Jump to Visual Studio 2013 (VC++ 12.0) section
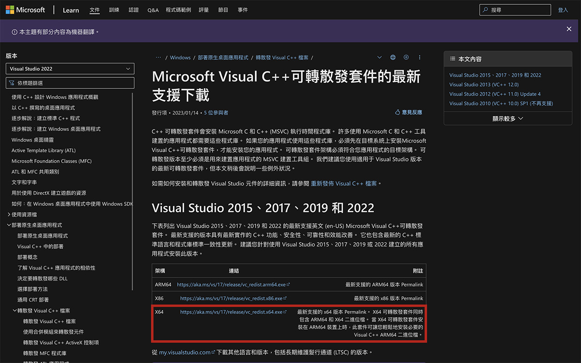Screen dimensions: 581x363 pyautogui.click(x=484, y=85)
